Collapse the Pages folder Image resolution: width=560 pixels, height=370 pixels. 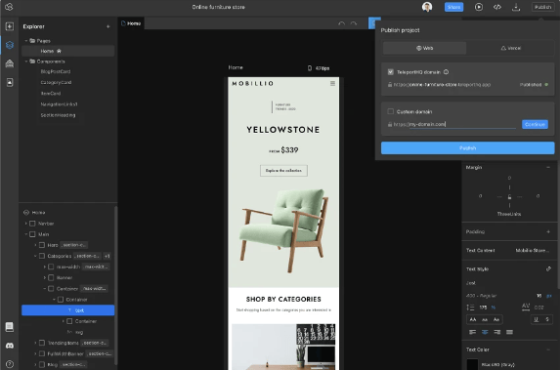[26, 41]
